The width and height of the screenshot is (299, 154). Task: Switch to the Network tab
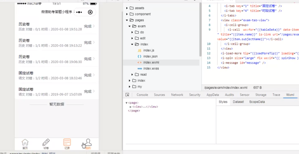(177, 95)
